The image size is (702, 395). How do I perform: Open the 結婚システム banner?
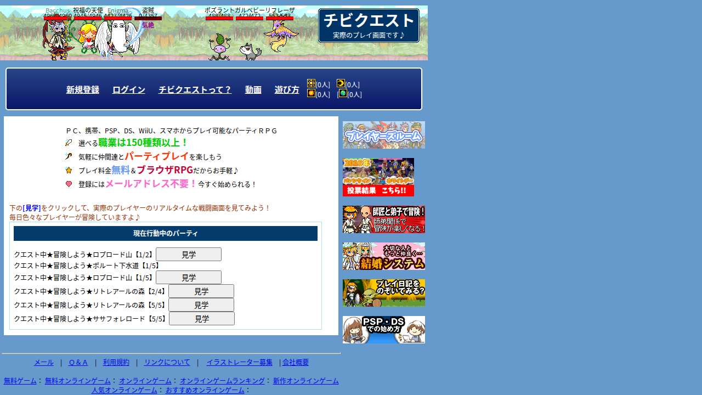384,256
